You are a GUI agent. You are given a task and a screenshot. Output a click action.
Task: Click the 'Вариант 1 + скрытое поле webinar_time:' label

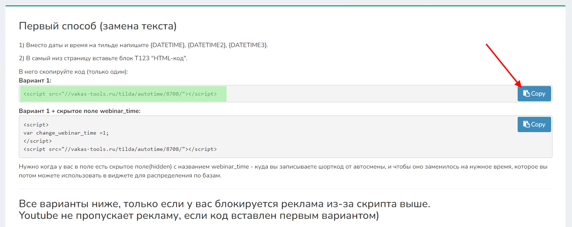pyautogui.click(x=80, y=111)
